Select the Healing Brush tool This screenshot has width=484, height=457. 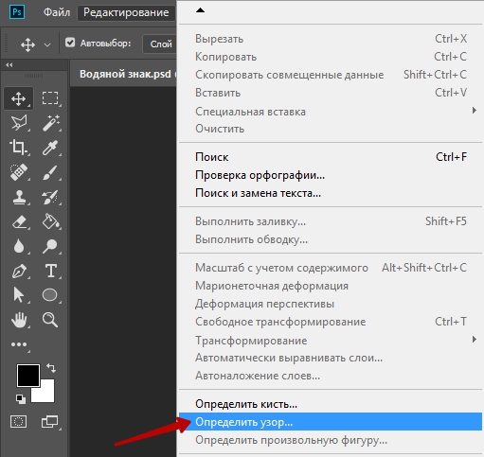coord(18,172)
